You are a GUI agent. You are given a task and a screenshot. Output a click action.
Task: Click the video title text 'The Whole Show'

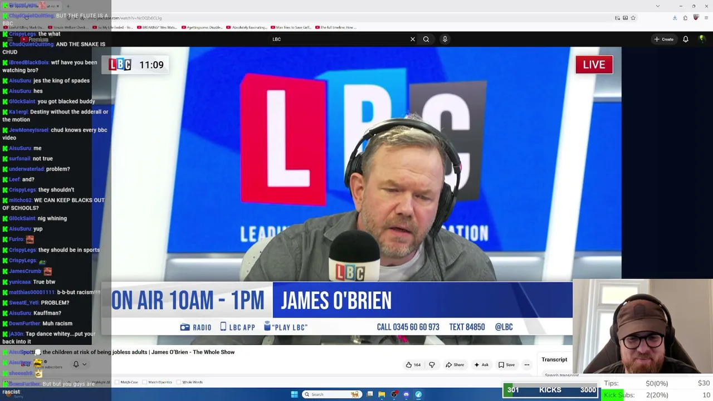pyautogui.click(x=213, y=352)
